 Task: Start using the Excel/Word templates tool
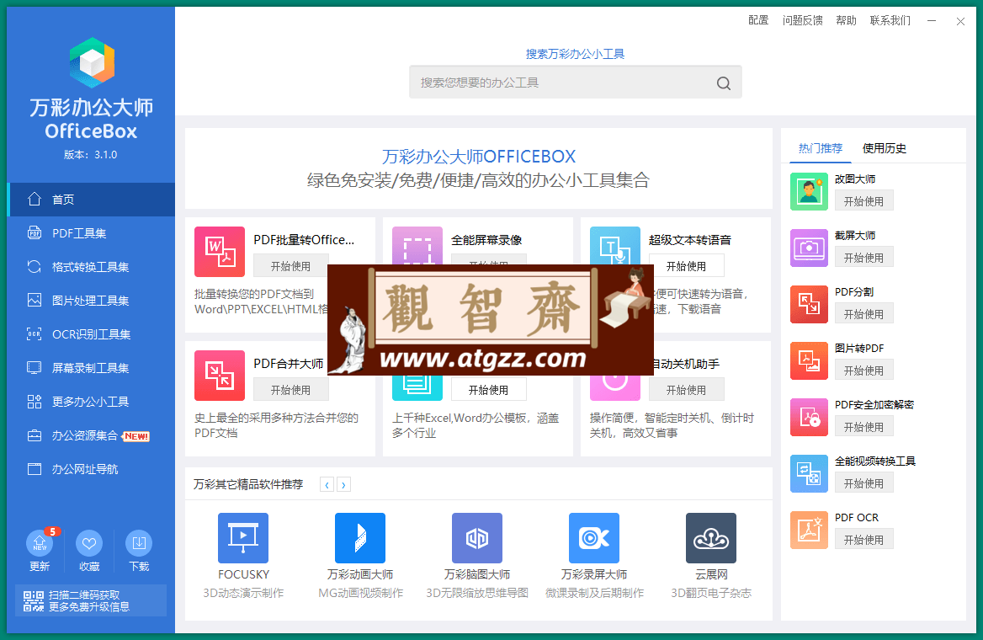(489, 390)
